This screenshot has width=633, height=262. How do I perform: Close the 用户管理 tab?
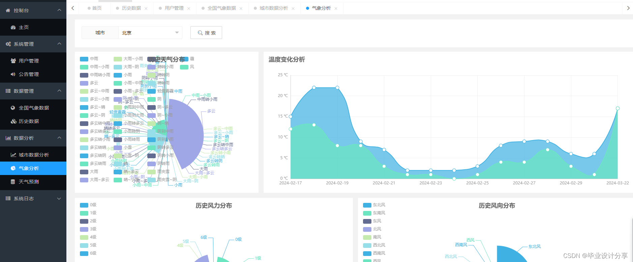coord(189,8)
